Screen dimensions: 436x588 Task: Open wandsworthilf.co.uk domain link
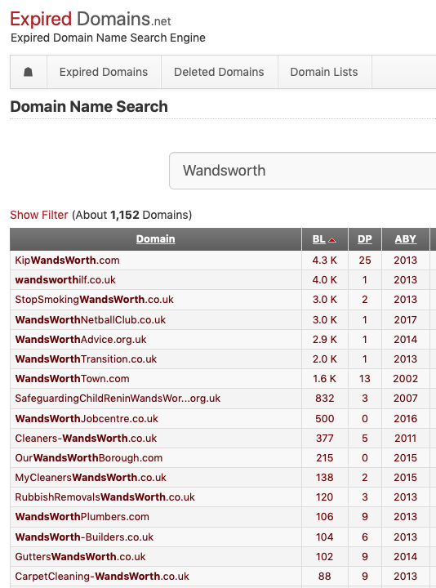pyautogui.click(x=65, y=280)
